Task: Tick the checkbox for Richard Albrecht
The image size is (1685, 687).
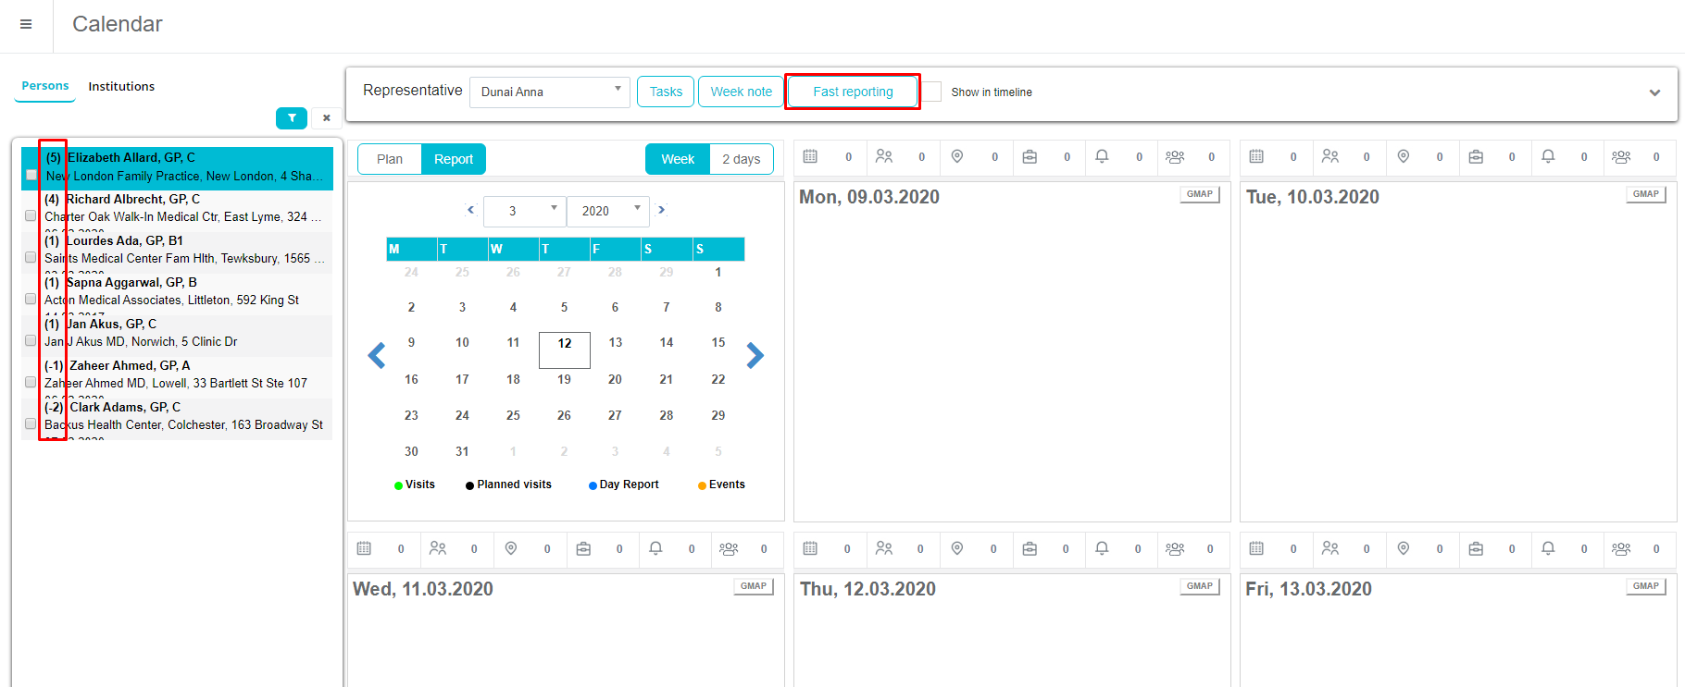Action: click(31, 215)
